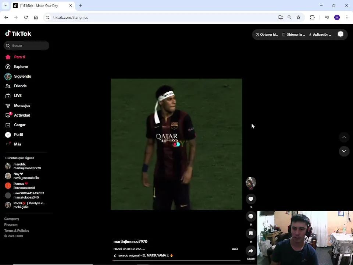The image size is (353, 265).
Task: Open the video comments icon
Action: 251,216
